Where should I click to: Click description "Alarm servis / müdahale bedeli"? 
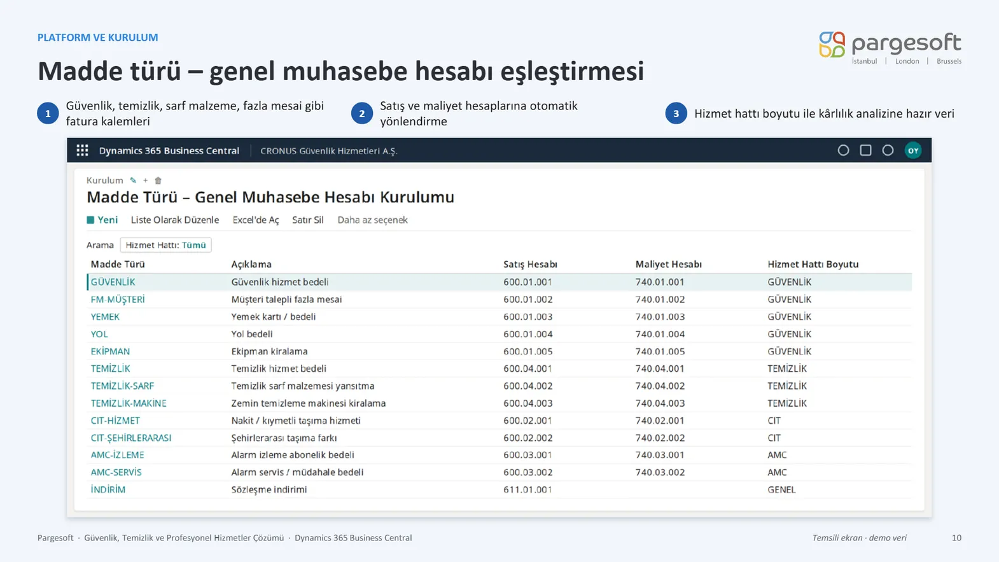pos(297,472)
